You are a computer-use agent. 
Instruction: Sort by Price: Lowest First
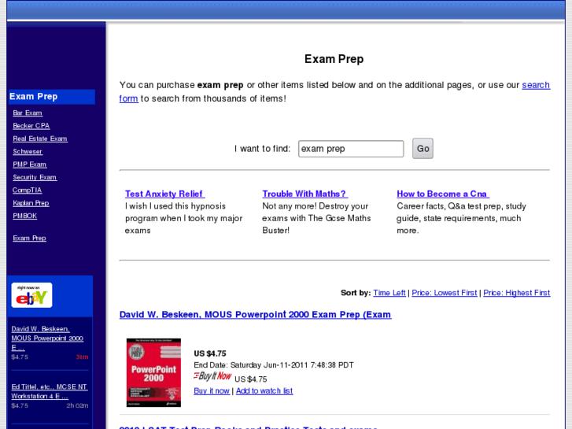click(x=445, y=293)
